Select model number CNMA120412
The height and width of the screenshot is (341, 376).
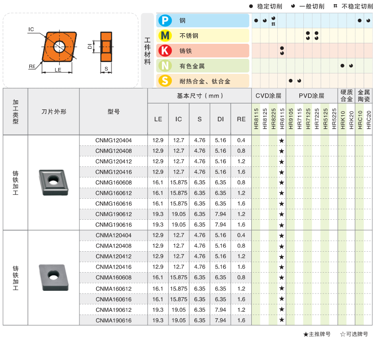coord(113,257)
